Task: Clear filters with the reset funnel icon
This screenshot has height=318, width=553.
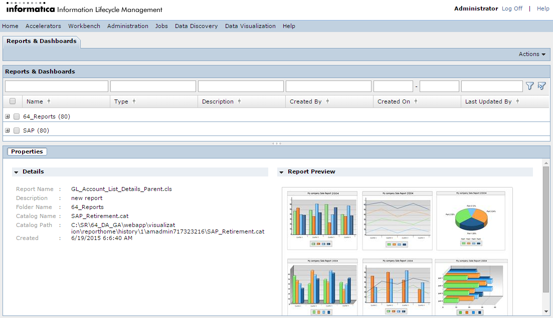Action: click(x=541, y=86)
